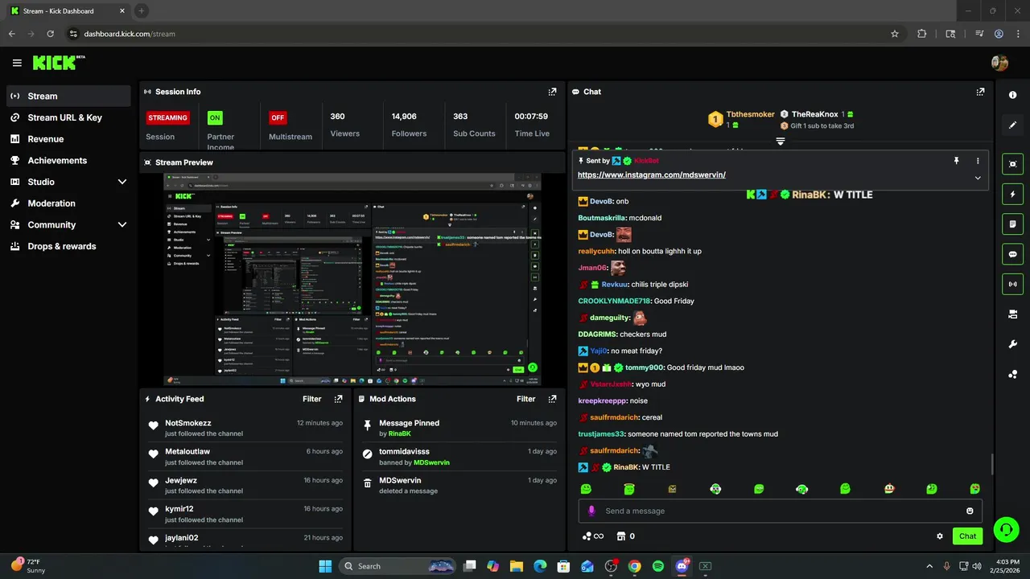Click in the Send a message field
This screenshot has width=1030, height=579.
coord(779,511)
